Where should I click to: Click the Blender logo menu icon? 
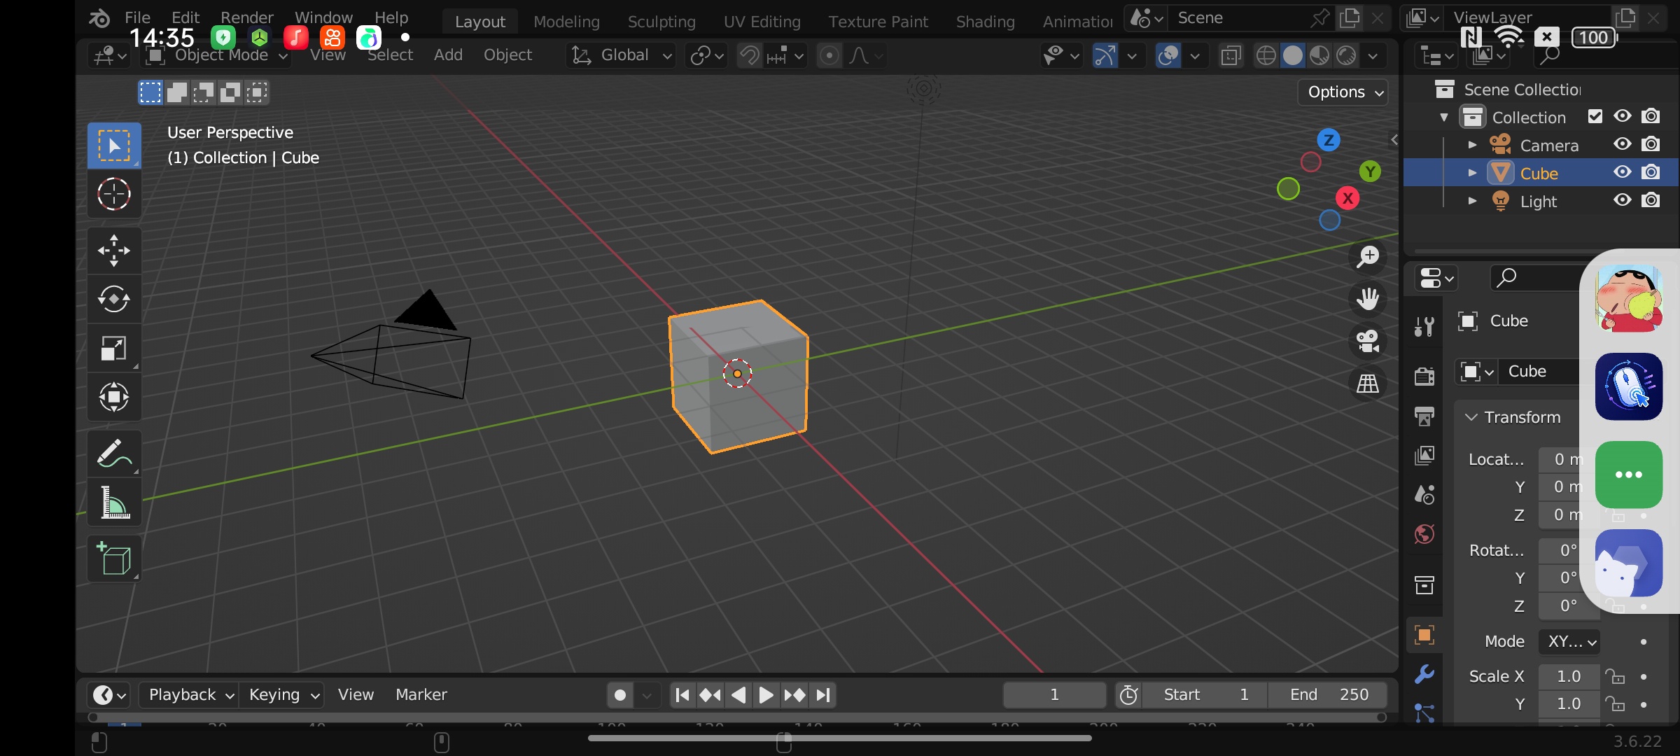99,18
